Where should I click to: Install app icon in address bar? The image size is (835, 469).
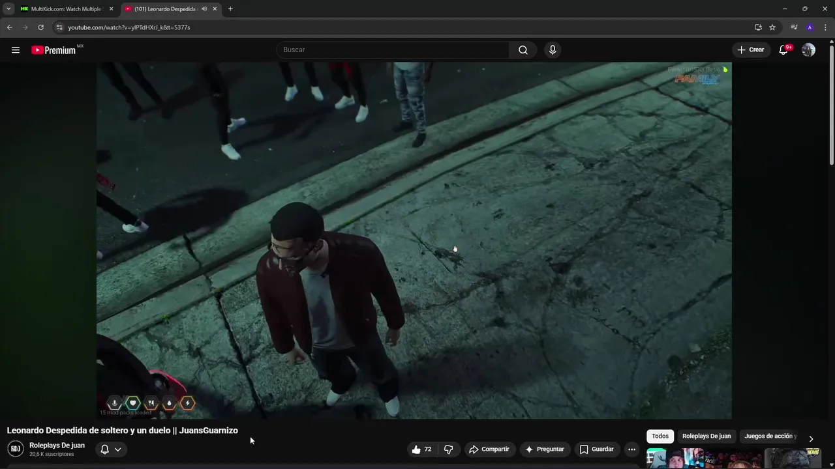758,27
